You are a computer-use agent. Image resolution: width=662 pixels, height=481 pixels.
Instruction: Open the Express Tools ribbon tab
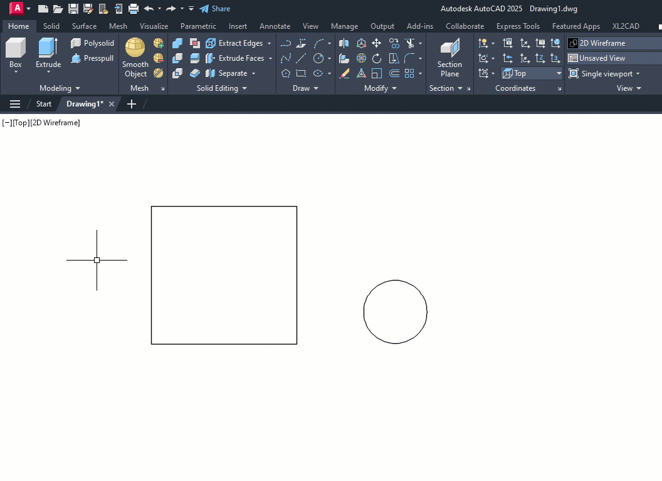pos(518,26)
